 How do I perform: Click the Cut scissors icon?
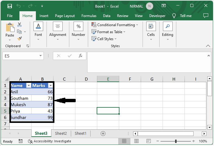[x=19, y=25]
